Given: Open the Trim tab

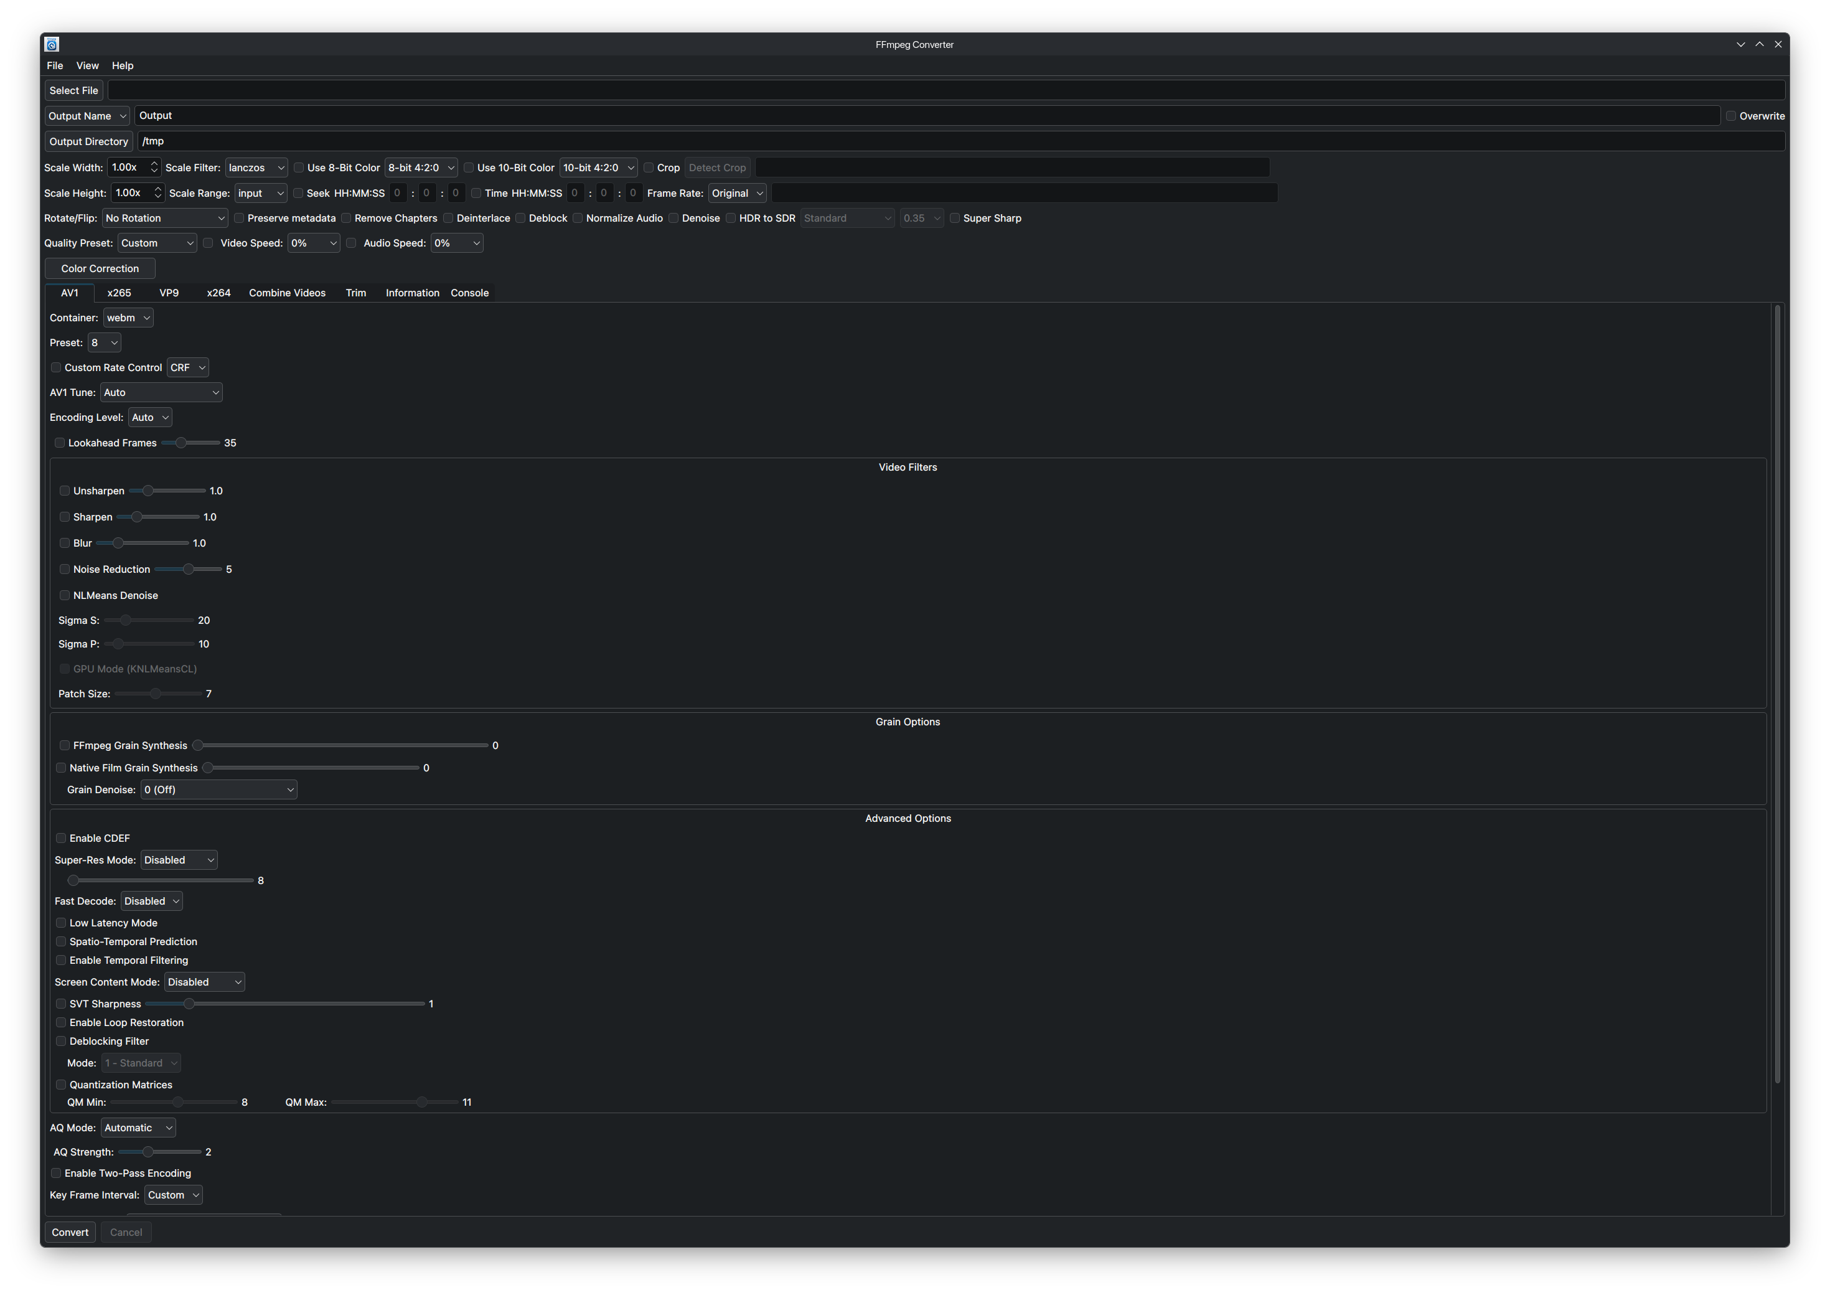Looking at the screenshot, I should (x=356, y=293).
